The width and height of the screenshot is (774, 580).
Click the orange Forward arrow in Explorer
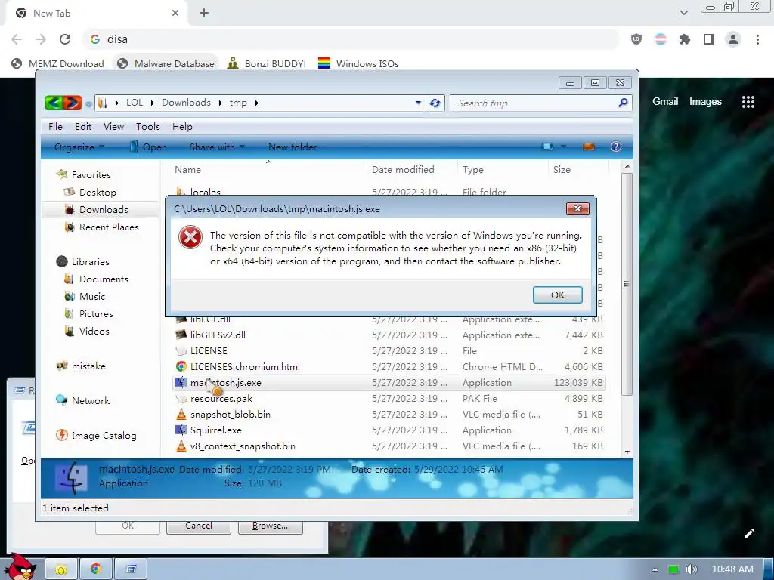tap(72, 103)
